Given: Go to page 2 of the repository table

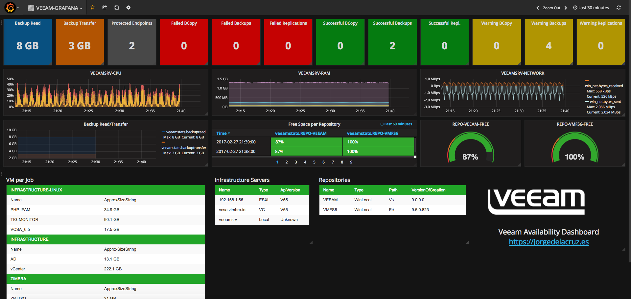Looking at the screenshot, I should (286, 162).
